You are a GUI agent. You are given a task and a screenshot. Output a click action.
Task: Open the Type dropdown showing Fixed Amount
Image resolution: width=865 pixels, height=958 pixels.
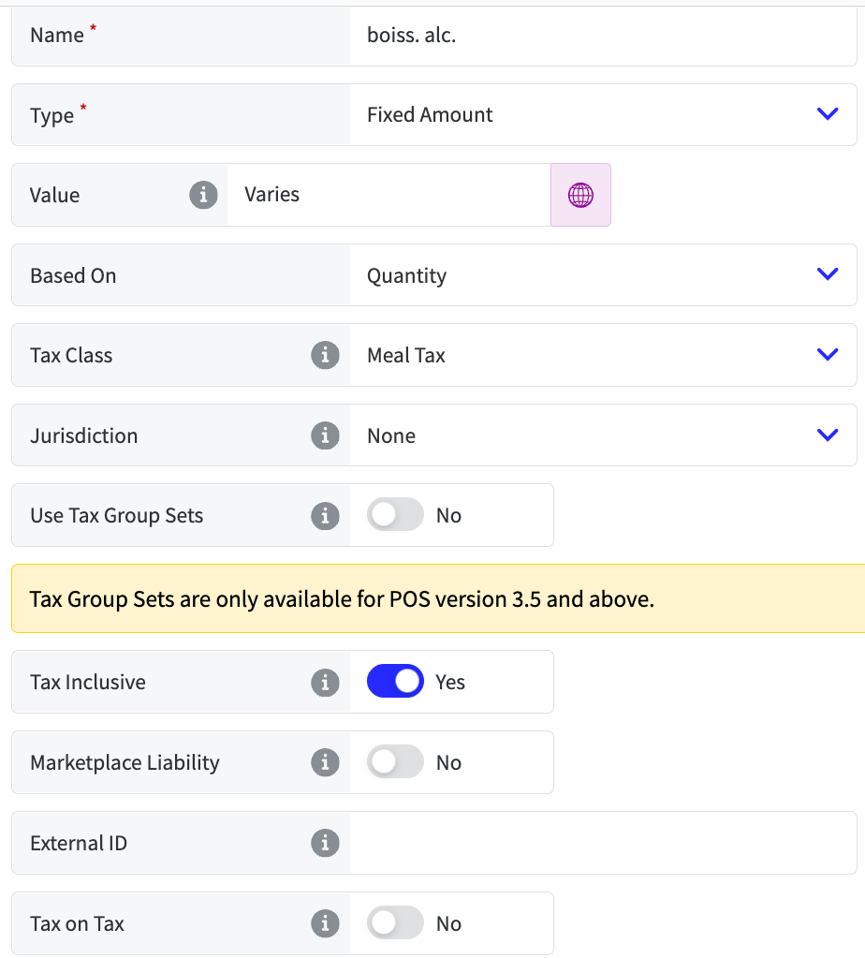pyautogui.click(x=602, y=115)
